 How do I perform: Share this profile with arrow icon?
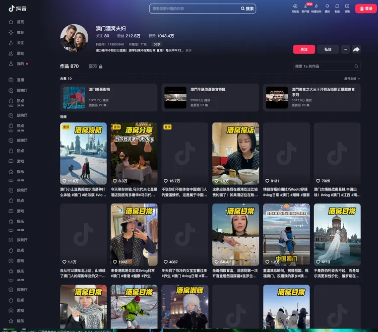pyautogui.click(x=356, y=49)
